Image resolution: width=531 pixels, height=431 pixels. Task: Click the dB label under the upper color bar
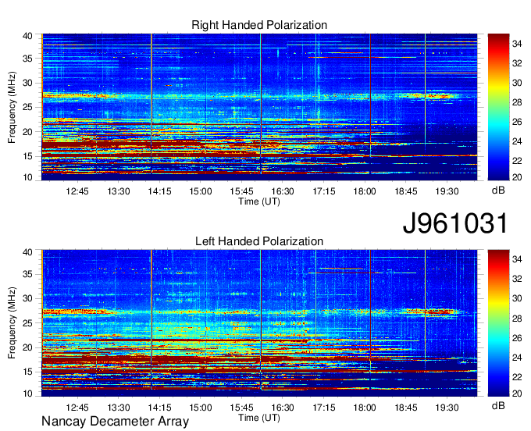point(498,191)
